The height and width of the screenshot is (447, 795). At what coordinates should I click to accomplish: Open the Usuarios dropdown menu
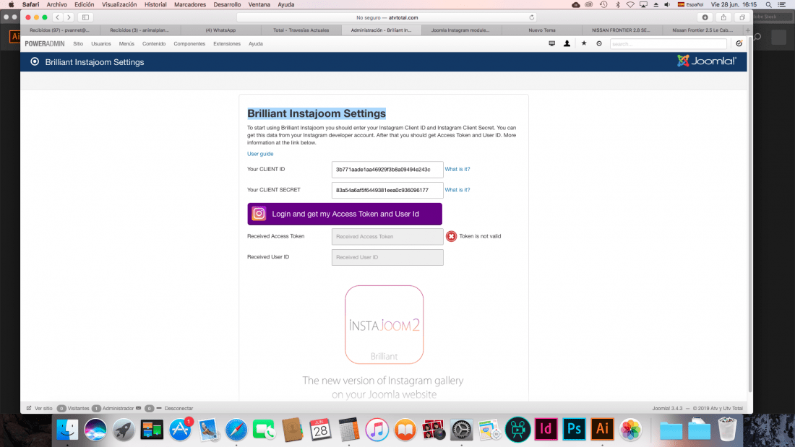tap(101, 43)
